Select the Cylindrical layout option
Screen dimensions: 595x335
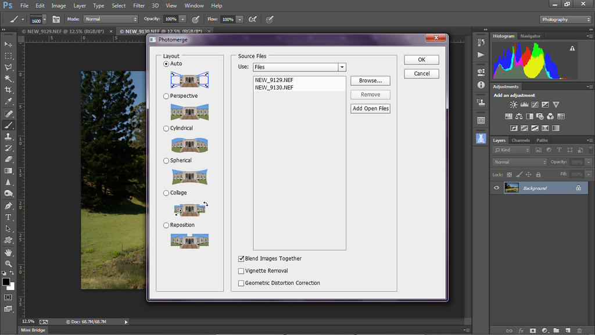166,129
